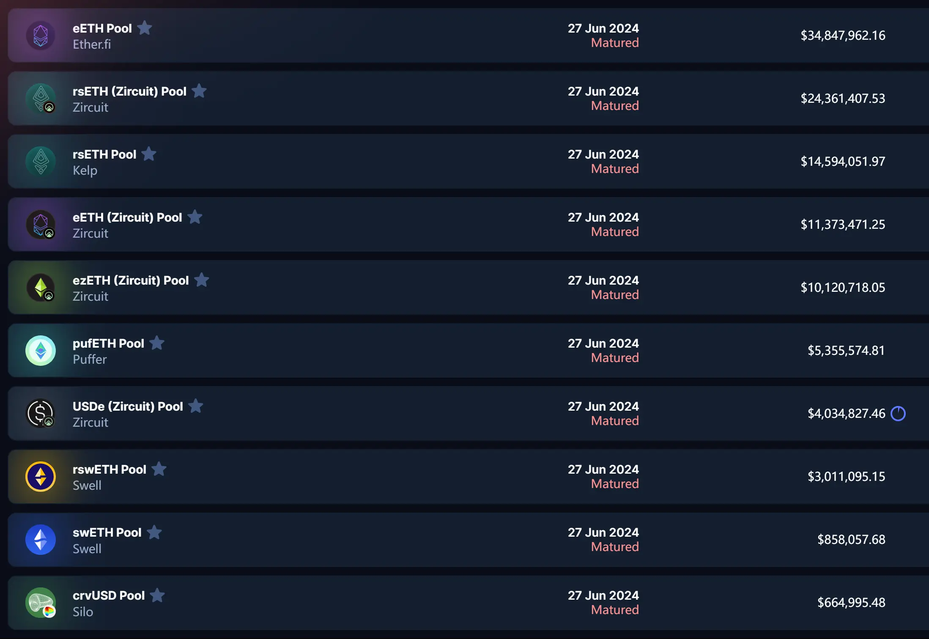Click the rsETH Pool Kelp token icon
The width and height of the screenshot is (929, 639).
(x=41, y=162)
